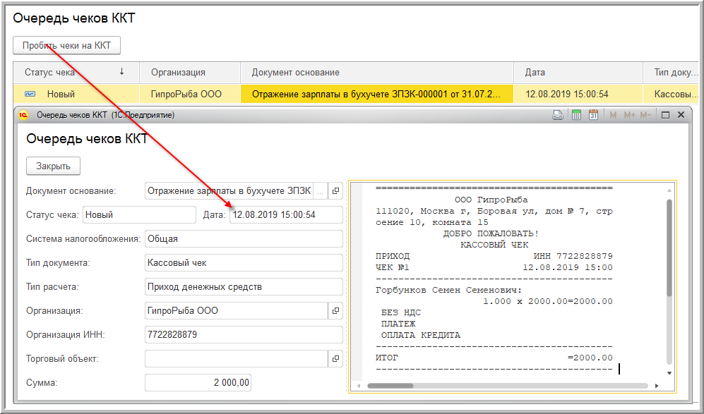Screen dimensions: 704x414
Task: Click the receipt preview horizontal scrollbar
Action: pyautogui.click(x=507, y=386)
